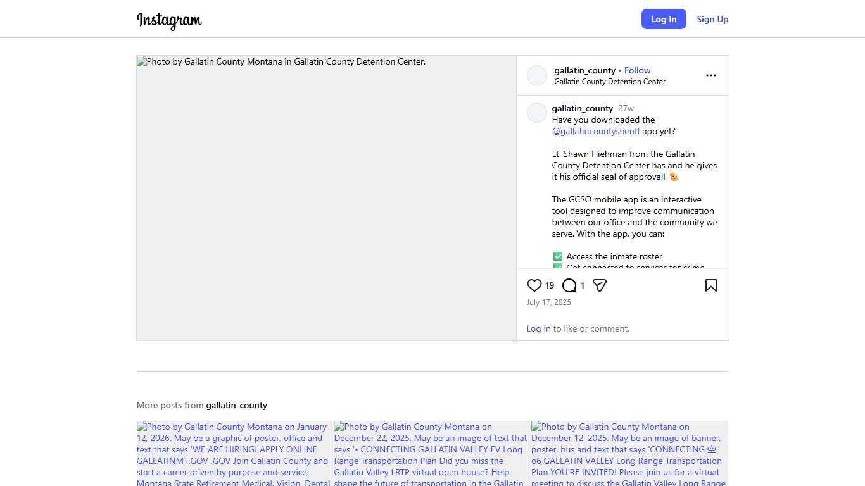Open the @gallatincountysheriff mention

(596, 131)
